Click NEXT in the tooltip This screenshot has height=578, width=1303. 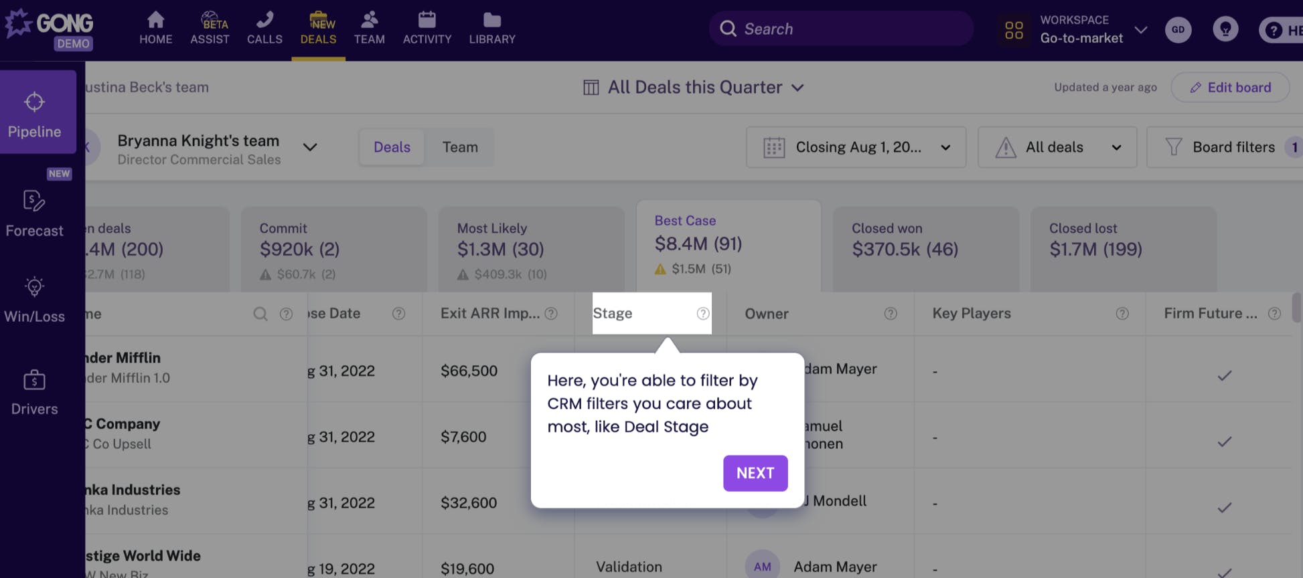click(x=755, y=474)
